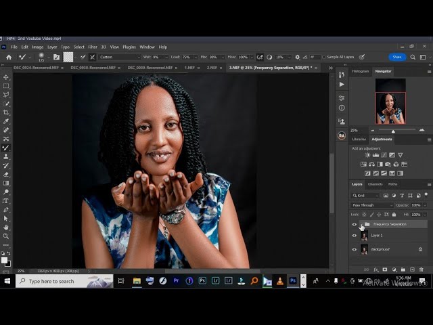Viewport: 433px width, 325px height.
Task: Open the layer Opacity dropdown arrow
Action: pos(424,205)
